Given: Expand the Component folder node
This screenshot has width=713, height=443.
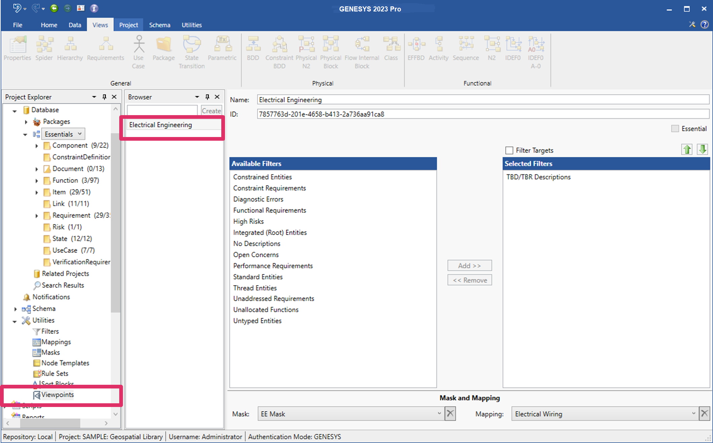Looking at the screenshot, I should point(37,146).
